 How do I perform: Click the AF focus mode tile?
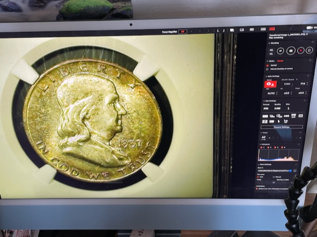click(x=264, y=138)
